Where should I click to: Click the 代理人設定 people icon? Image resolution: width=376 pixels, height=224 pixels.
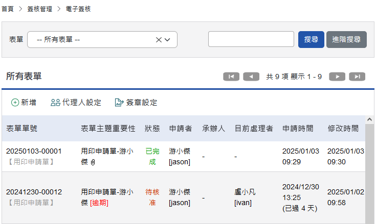point(55,103)
